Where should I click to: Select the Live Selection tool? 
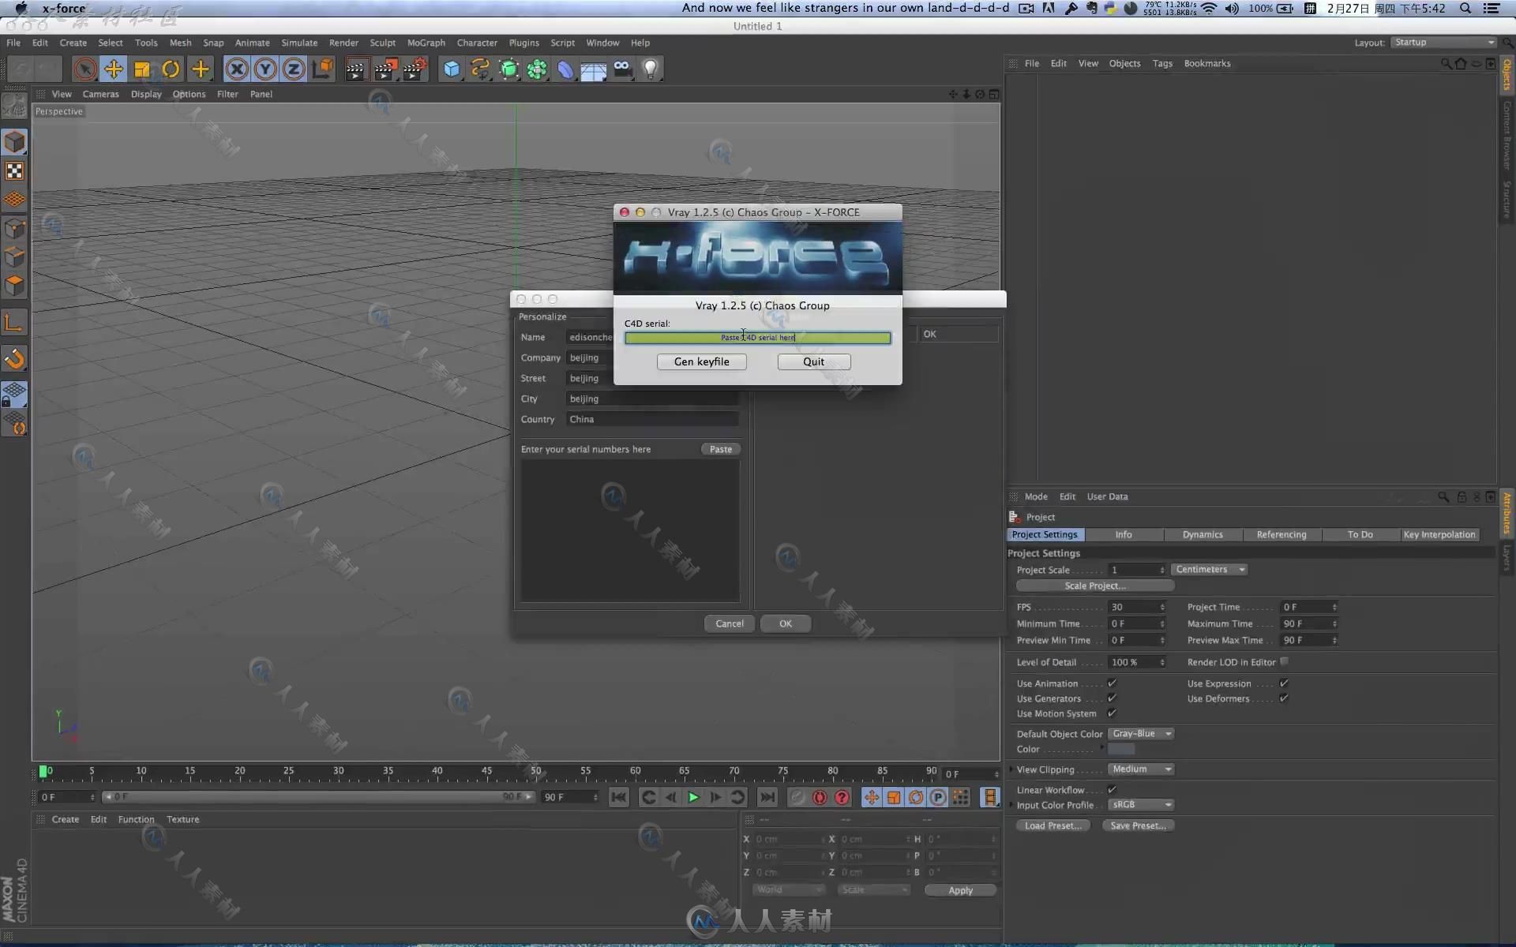[x=84, y=69]
